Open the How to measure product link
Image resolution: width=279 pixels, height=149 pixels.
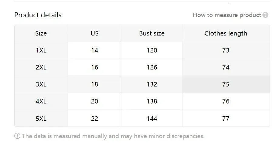[x=227, y=15]
